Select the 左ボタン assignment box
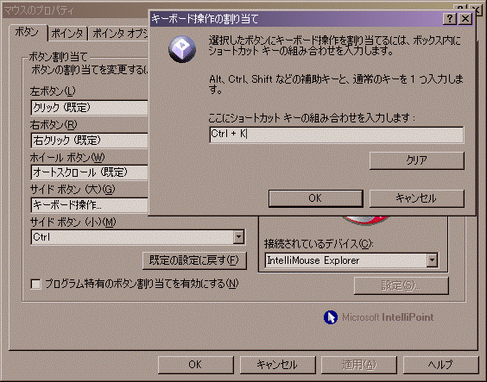The width and height of the screenshot is (487, 382). pos(90,108)
